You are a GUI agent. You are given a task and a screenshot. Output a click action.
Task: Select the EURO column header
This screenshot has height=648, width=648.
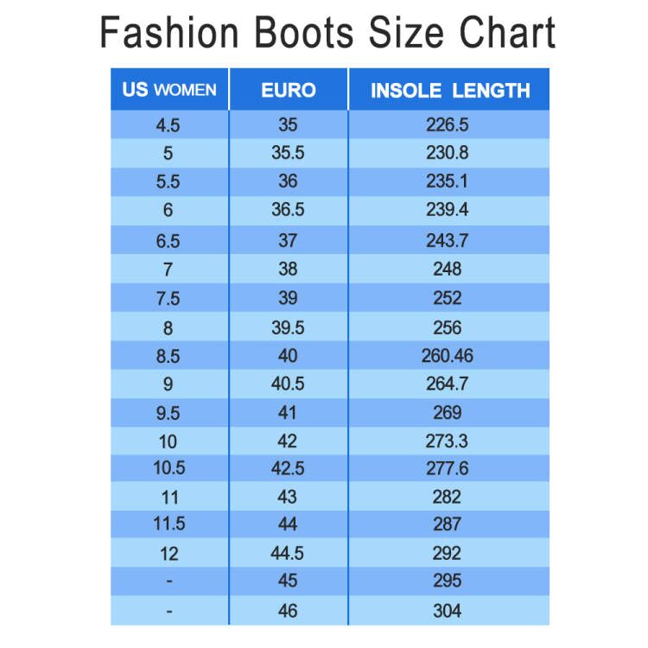coord(289,90)
